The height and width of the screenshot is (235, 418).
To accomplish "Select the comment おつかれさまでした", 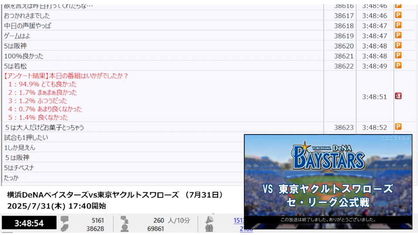I will [x=27, y=16].
